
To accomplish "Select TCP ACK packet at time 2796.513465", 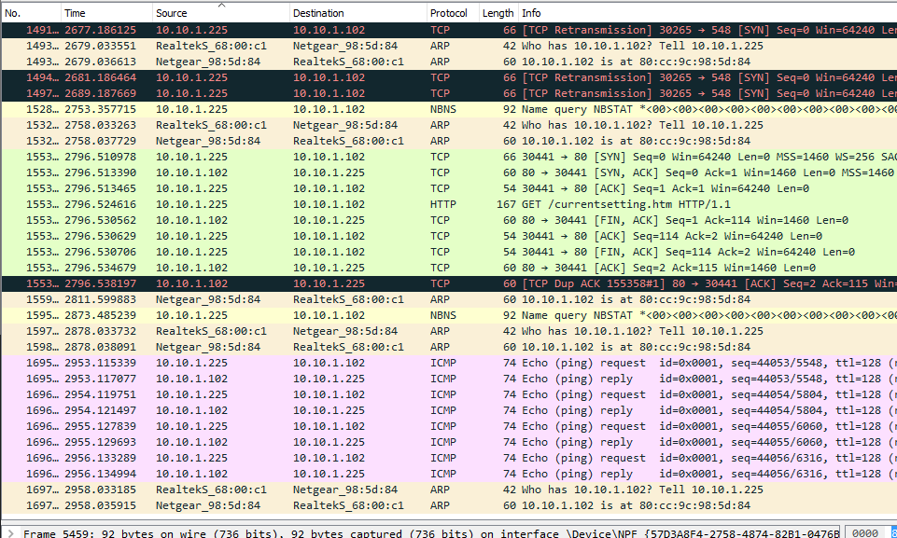I will click(449, 188).
